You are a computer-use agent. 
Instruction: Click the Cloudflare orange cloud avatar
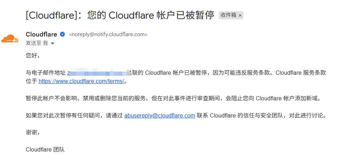[x=10, y=39]
